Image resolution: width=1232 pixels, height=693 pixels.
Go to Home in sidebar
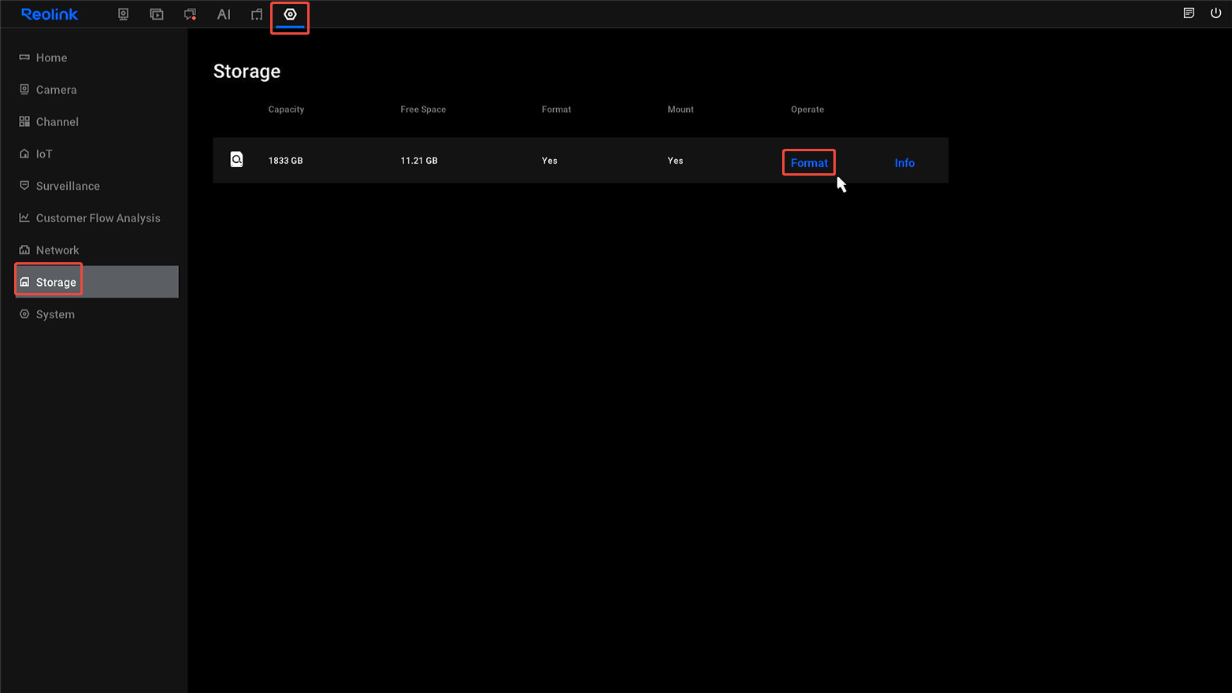(x=51, y=57)
